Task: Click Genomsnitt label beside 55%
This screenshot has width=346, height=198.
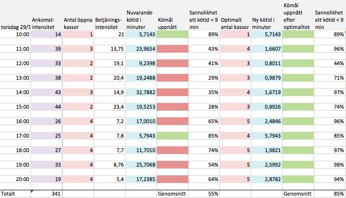Action: click(x=172, y=194)
